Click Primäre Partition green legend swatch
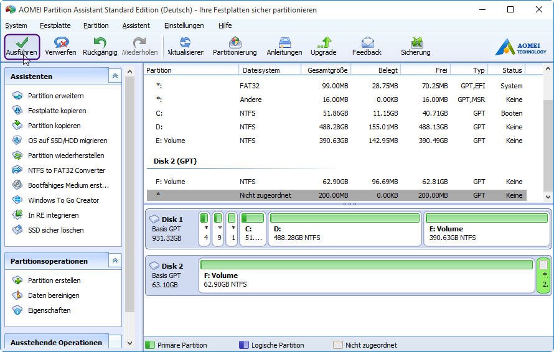The height and width of the screenshot is (352, 554). [150, 345]
